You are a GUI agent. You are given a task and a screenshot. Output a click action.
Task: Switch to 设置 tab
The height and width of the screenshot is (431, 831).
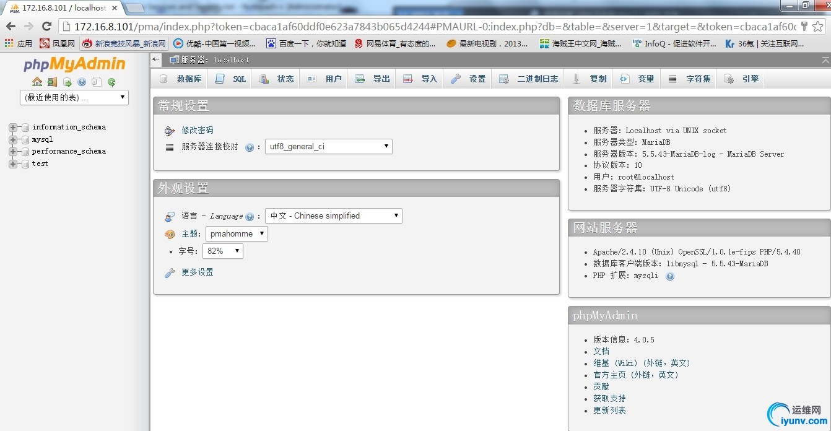(x=468, y=79)
